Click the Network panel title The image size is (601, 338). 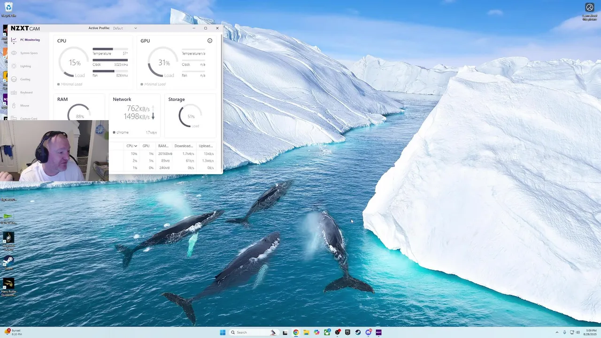[122, 100]
